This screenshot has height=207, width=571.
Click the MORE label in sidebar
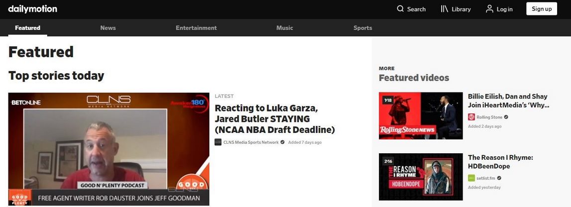386,69
